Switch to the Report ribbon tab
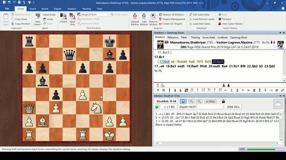Image resolution: width=286 pixels, height=160 pixels. point(58,9)
